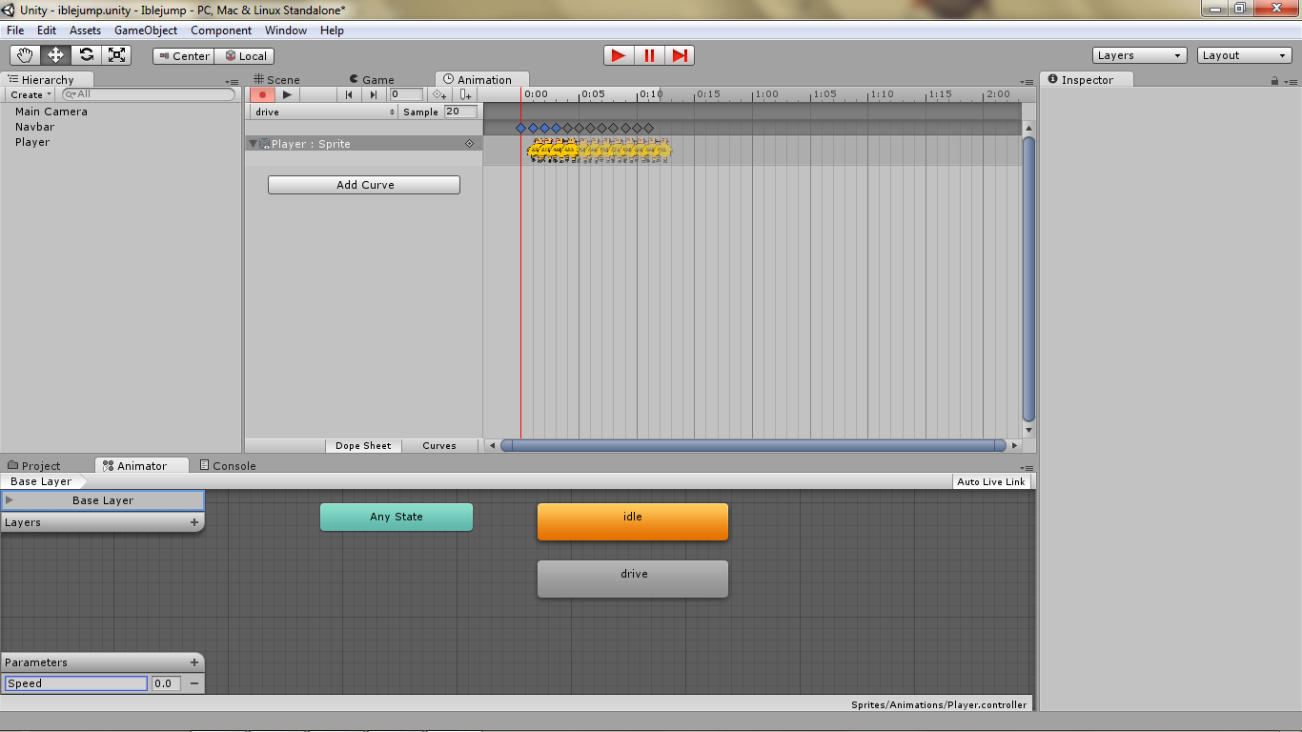1302x732 pixels.
Task: Click the timeline vertical scrollbar thumb
Action: [1028, 278]
